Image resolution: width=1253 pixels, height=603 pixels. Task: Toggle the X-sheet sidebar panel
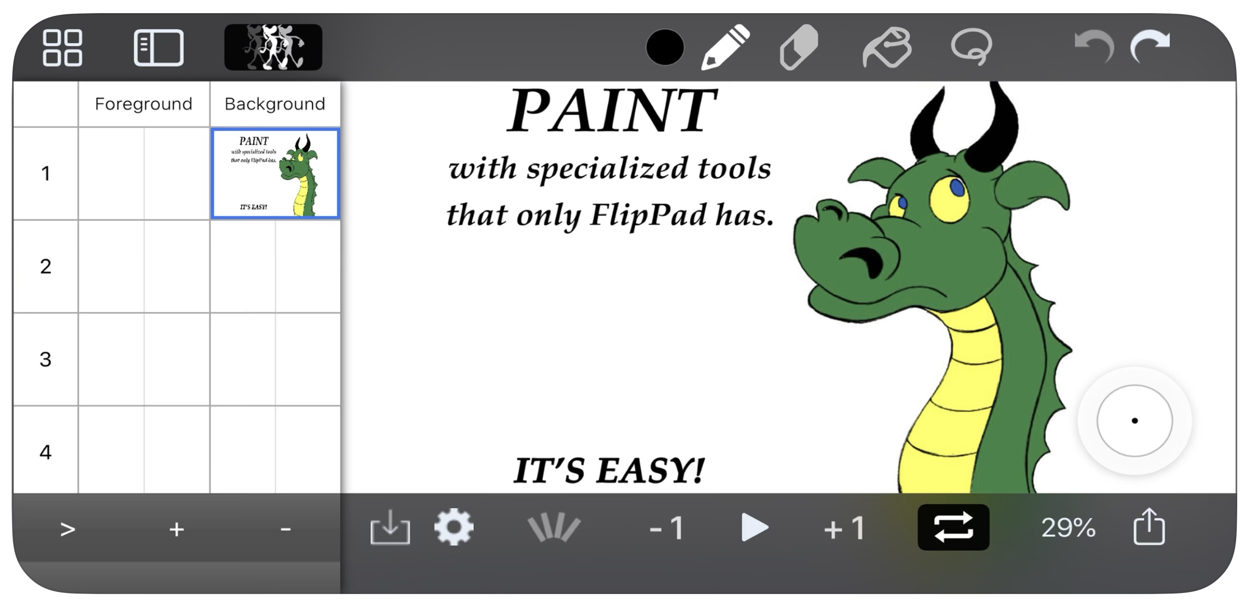point(158,48)
